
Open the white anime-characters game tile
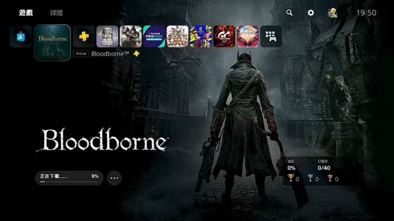pos(177,36)
